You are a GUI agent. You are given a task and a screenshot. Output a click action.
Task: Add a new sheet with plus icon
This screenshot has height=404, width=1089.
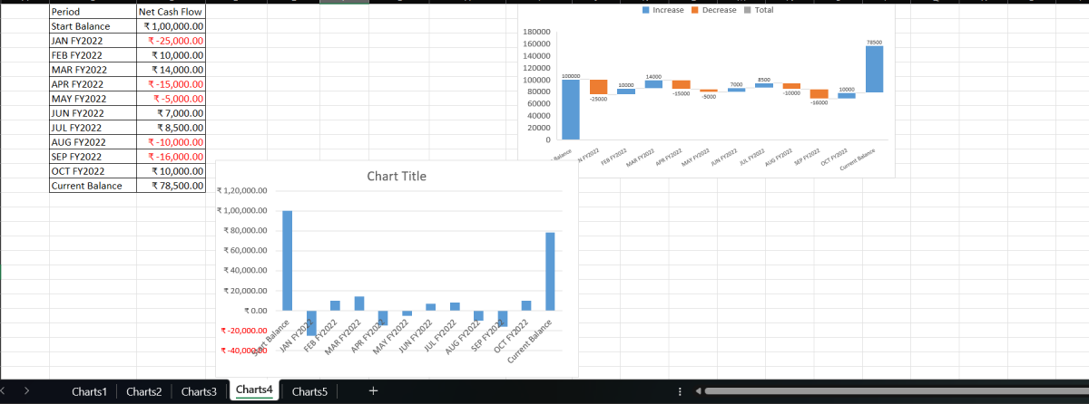(x=373, y=391)
